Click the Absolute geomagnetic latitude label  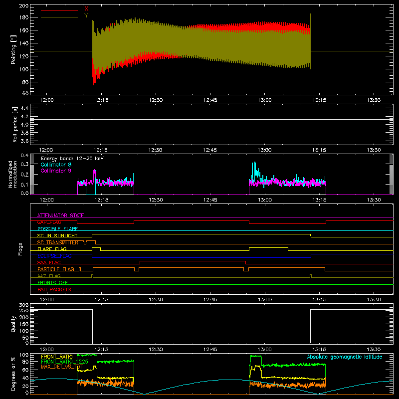(x=345, y=357)
